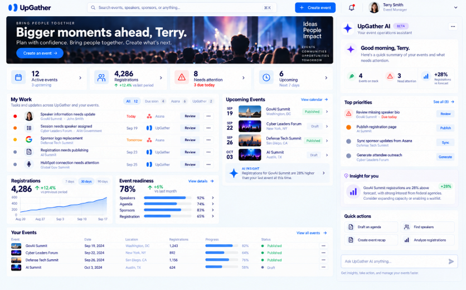Click Sync for Asana sponsor updates

point(445,142)
